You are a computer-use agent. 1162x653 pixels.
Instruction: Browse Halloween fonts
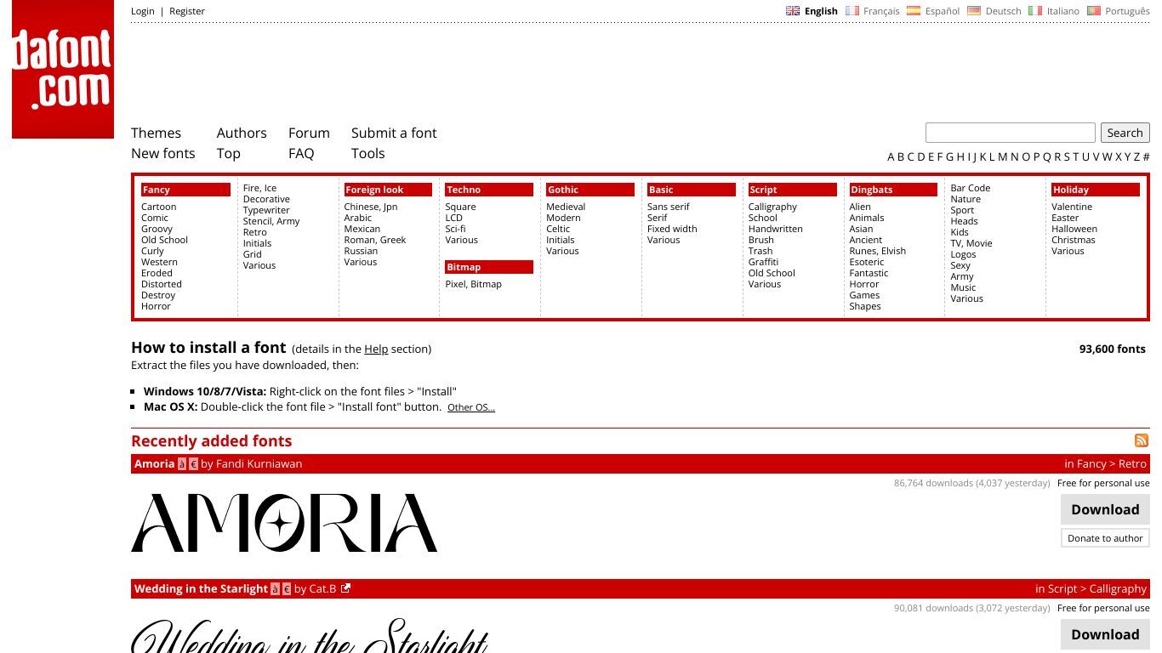click(x=1074, y=229)
